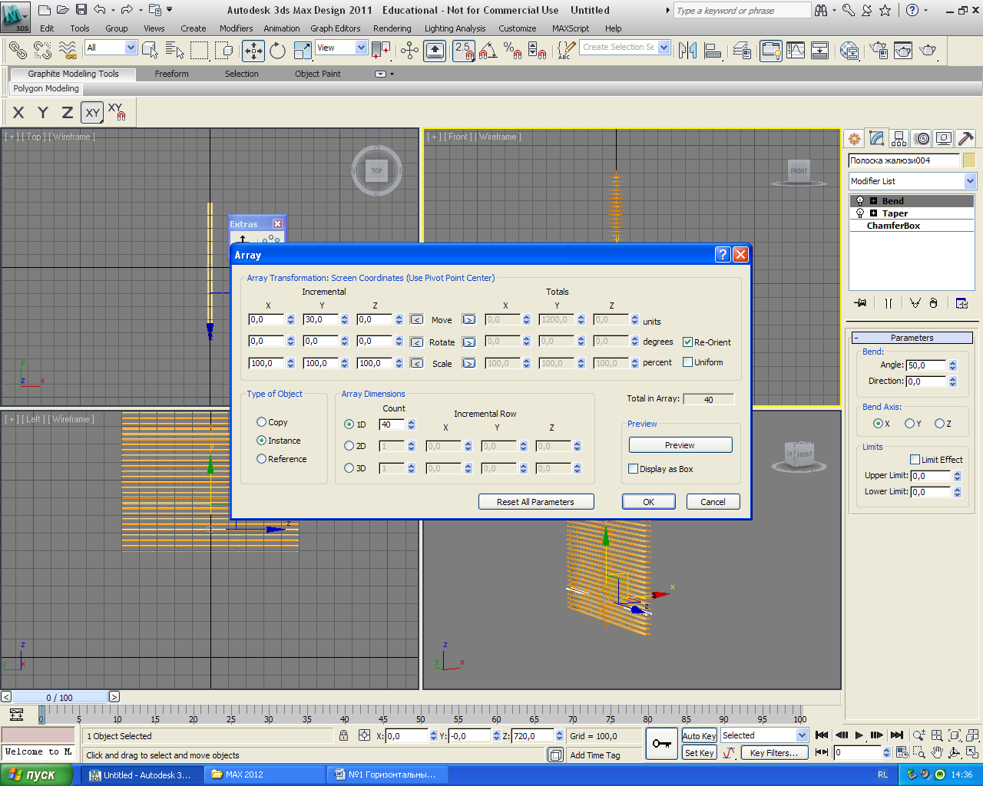Switch to the Motion command panel

coord(922,138)
